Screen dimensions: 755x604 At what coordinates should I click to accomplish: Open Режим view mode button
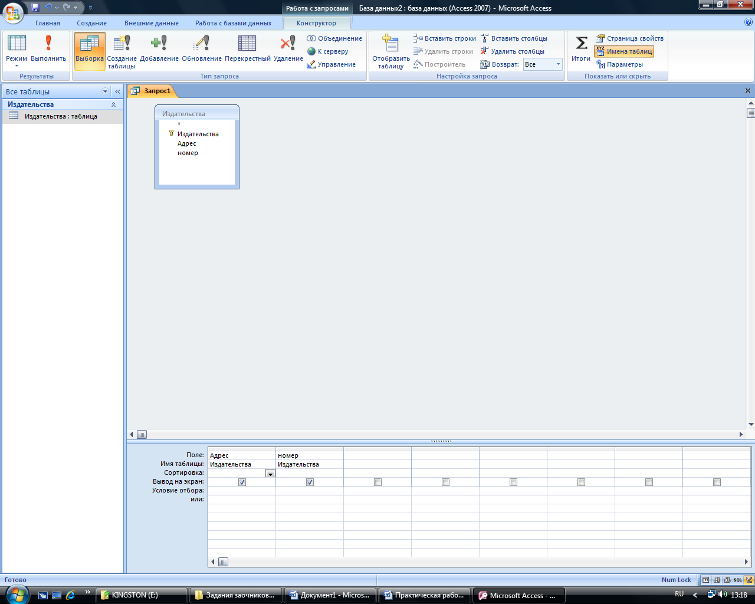[17, 51]
